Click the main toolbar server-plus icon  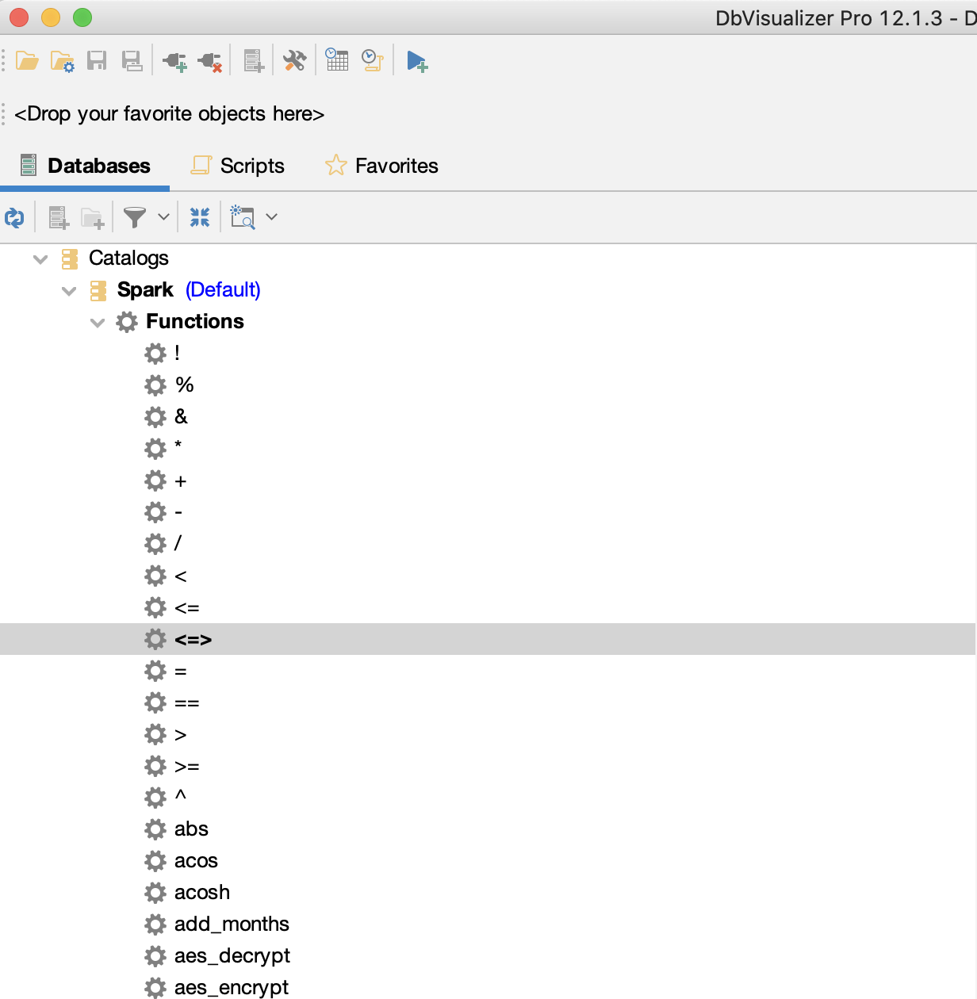coord(254,61)
